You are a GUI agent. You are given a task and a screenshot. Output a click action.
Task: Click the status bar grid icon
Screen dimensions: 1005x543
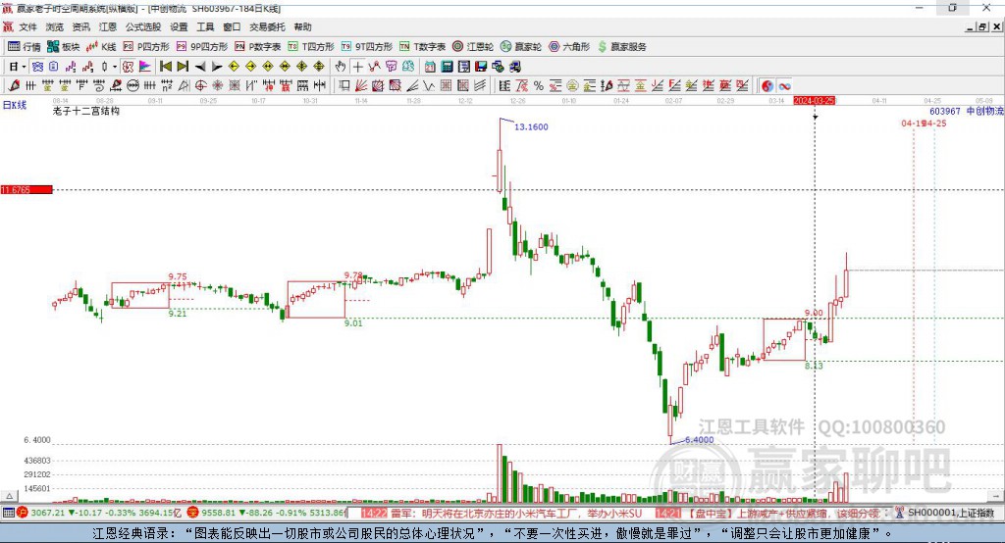point(8,513)
